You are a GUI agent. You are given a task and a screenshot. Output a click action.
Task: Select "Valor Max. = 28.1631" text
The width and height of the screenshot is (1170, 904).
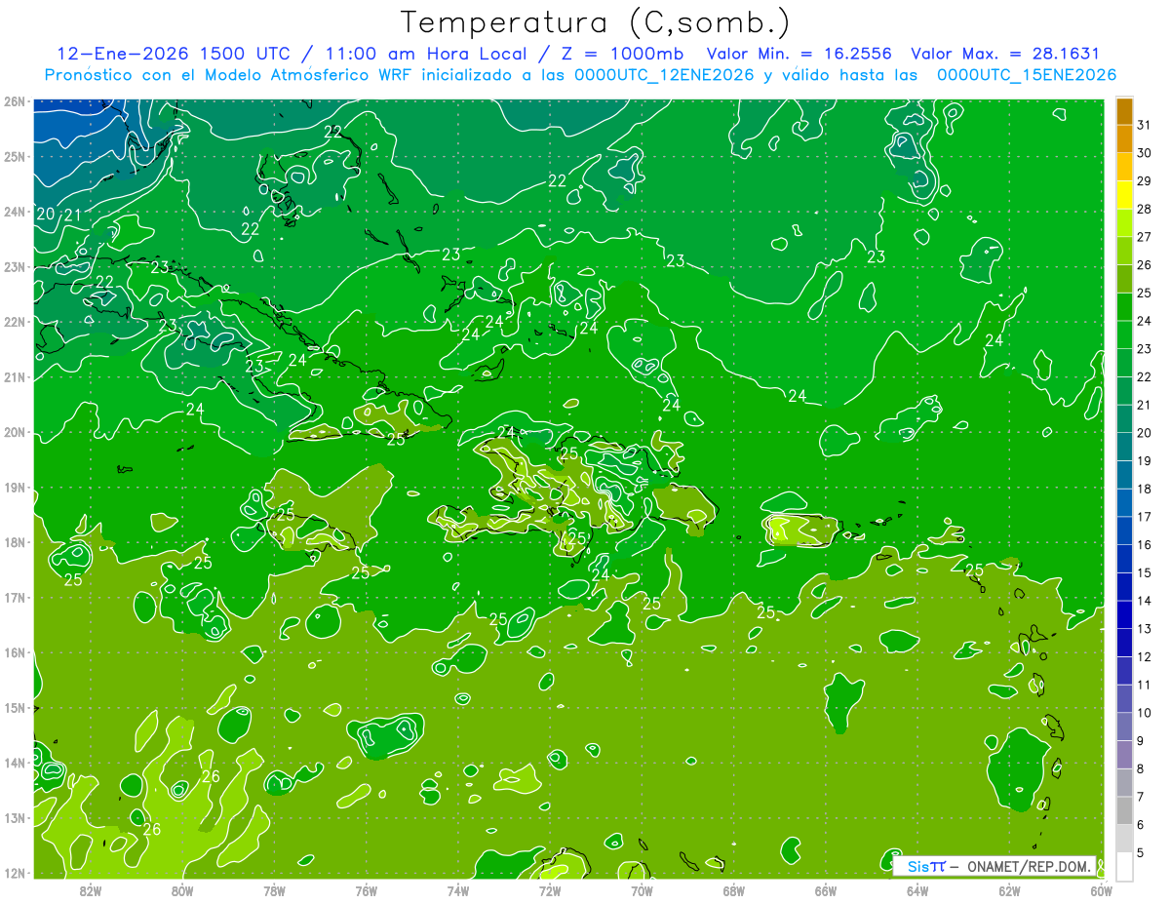point(1005,54)
